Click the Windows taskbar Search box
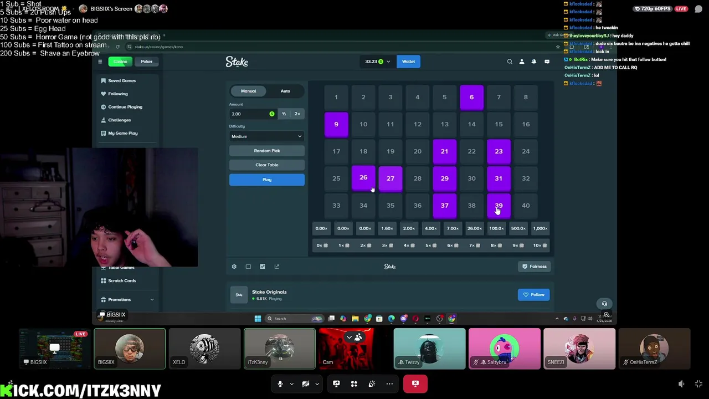 tap(294, 319)
